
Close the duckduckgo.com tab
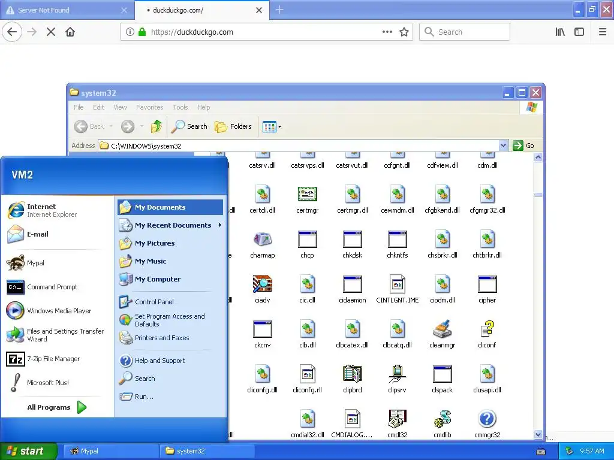259,10
